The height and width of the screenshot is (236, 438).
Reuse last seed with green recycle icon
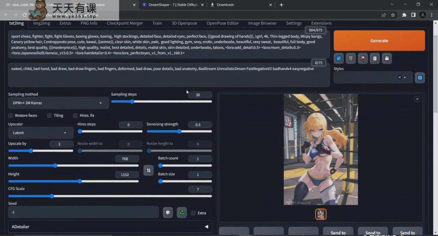coord(181,212)
